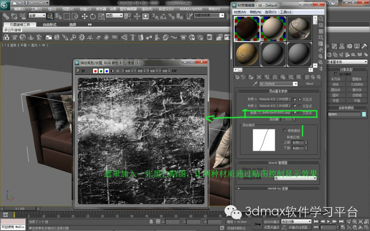Click the timeline frame slider 0/100

[x=20, y=209]
